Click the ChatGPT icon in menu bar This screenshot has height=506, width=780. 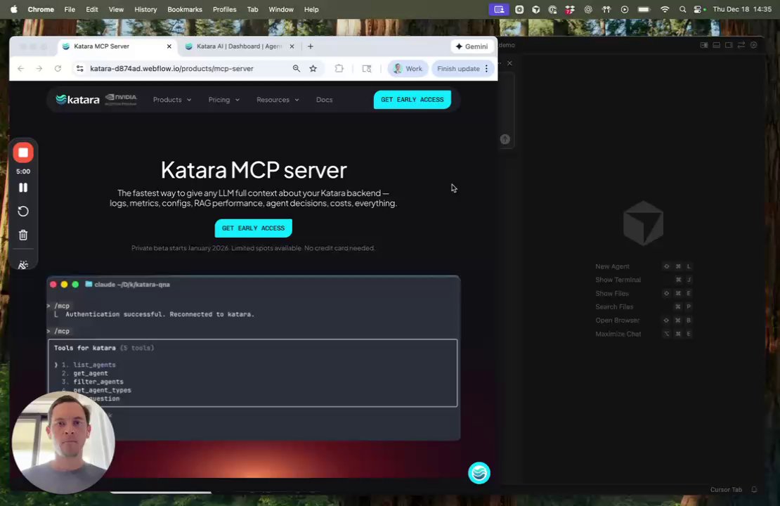coord(588,9)
